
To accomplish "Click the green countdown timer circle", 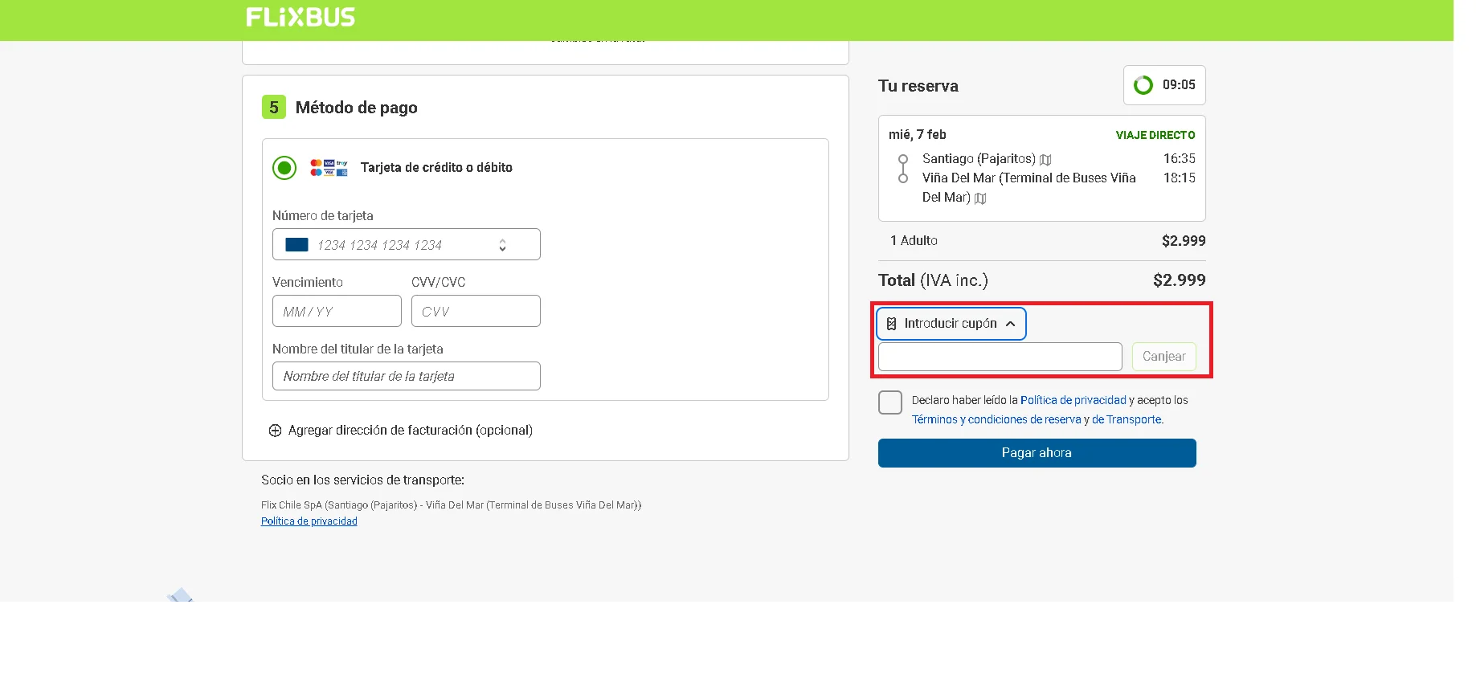I will coord(1143,85).
